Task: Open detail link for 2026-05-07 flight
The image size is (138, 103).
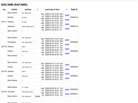Action: 67,94
